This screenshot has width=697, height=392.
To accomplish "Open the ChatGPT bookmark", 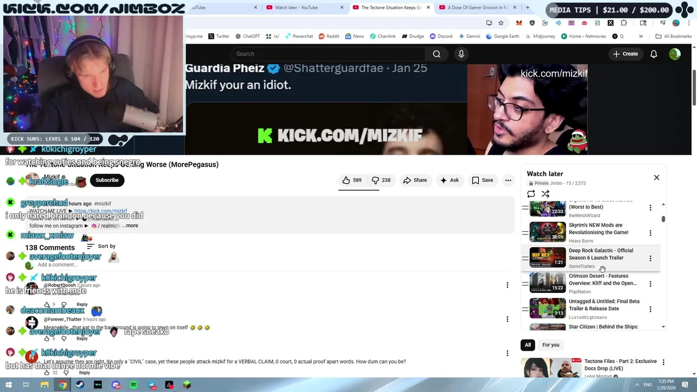I will (247, 36).
